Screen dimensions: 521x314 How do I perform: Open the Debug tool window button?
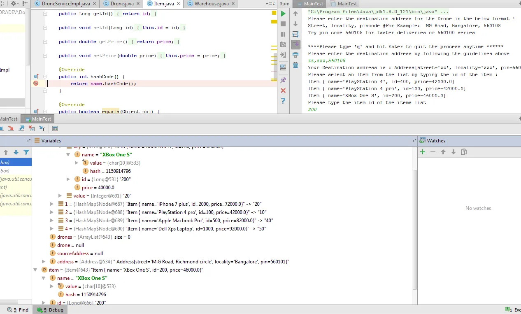click(x=50, y=309)
